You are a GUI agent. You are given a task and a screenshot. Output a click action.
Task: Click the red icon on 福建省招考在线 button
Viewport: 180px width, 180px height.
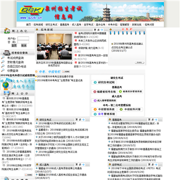(95, 91)
